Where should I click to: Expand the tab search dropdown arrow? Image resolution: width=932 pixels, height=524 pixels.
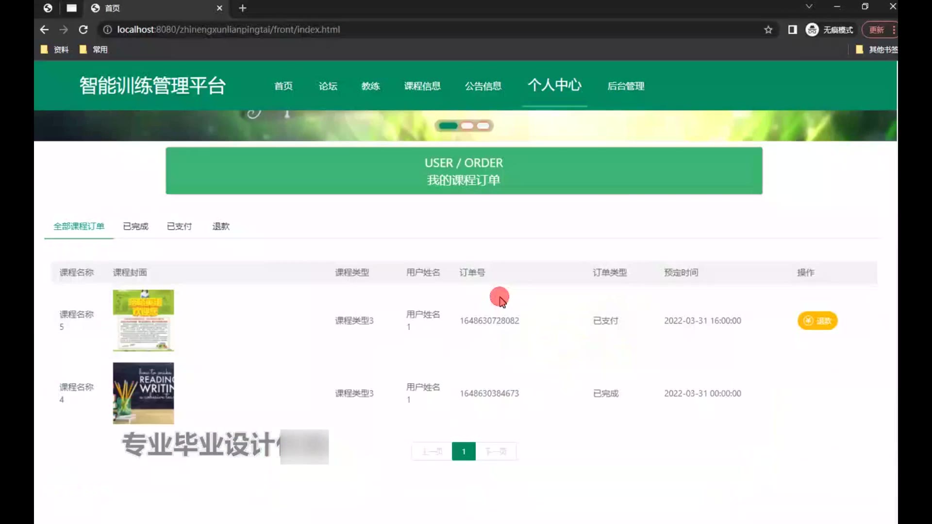point(809,6)
